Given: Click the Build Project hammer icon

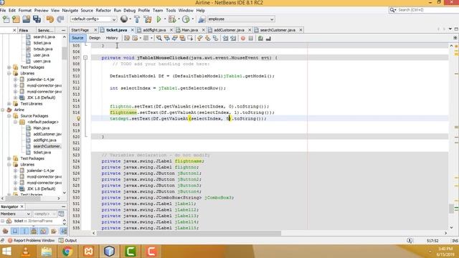Looking at the screenshot, I should tap(137, 19).
